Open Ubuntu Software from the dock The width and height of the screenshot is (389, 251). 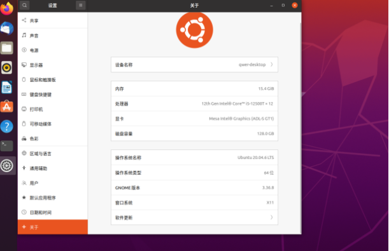click(x=7, y=107)
